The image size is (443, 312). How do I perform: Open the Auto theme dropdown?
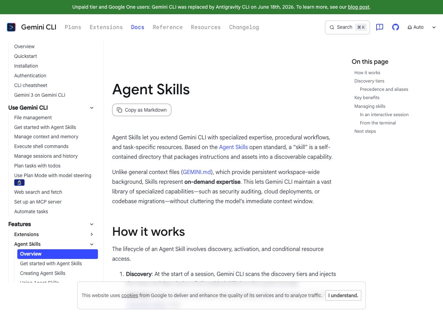click(x=422, y=27)
